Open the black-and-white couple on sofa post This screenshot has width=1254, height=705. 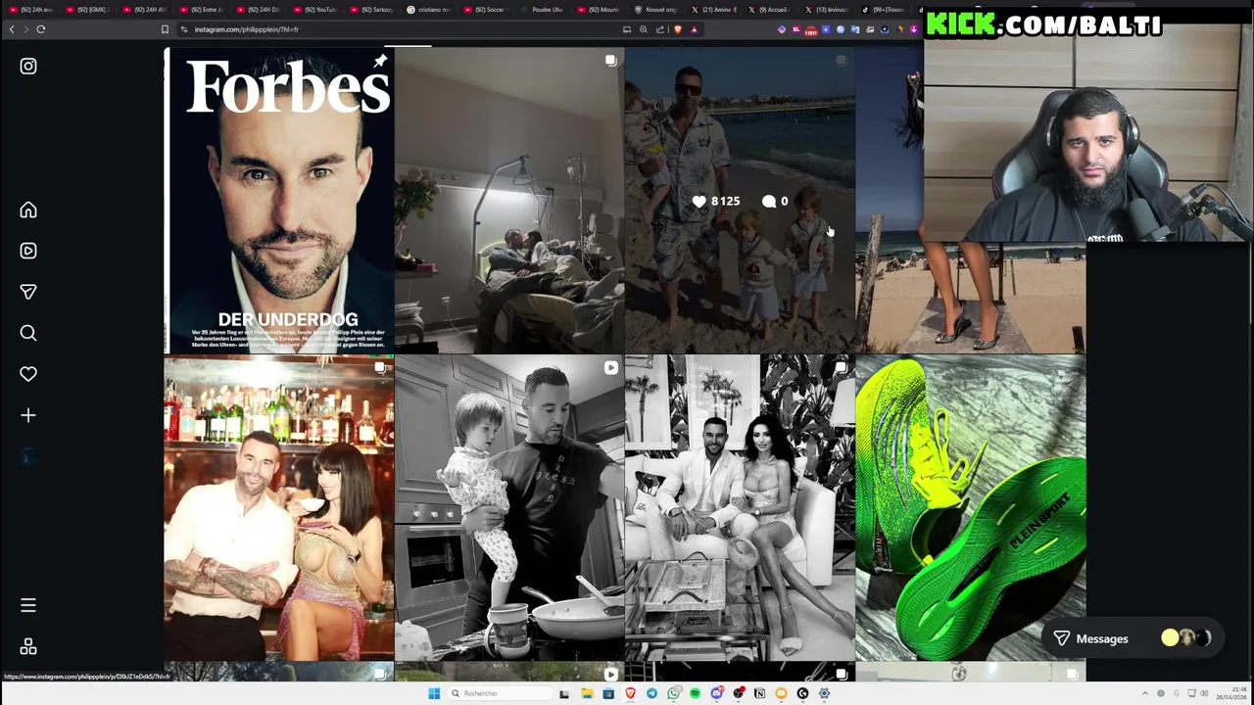pyautogui.click(x=740, y=508)
